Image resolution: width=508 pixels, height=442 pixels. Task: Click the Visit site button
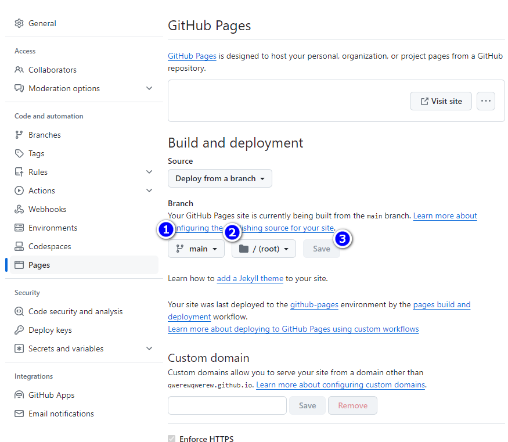441,101
